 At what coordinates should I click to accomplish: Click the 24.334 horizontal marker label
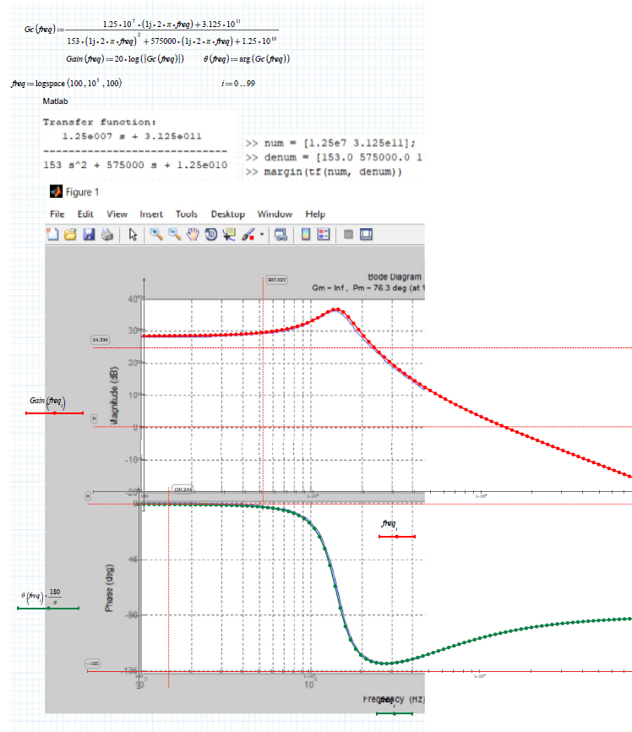point(100,340)
